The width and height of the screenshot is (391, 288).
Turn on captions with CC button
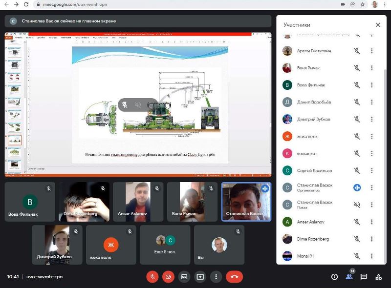click(x=184, y=277)
